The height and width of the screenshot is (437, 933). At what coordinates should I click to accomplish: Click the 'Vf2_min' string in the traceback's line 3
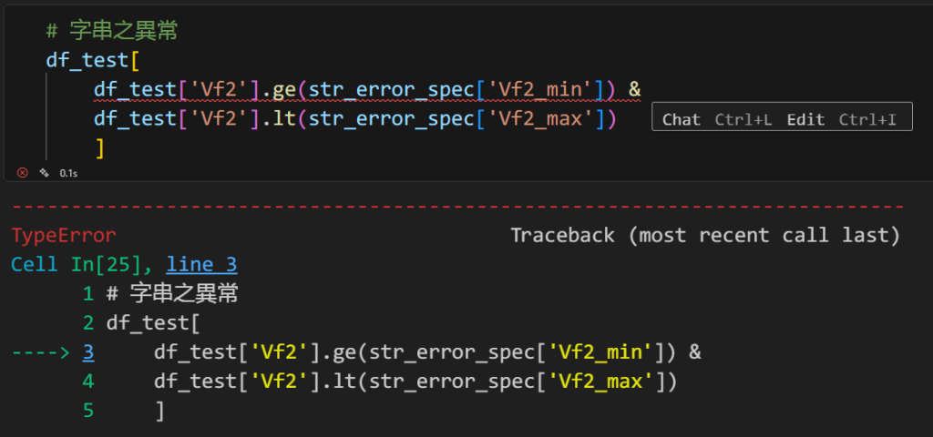[600, 352]
